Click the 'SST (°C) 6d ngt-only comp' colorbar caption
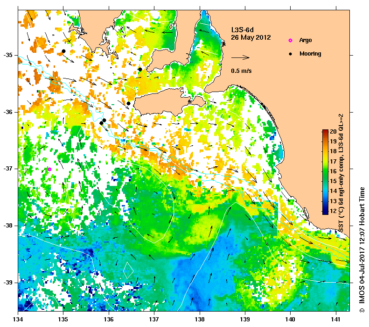 click(341, 173)
